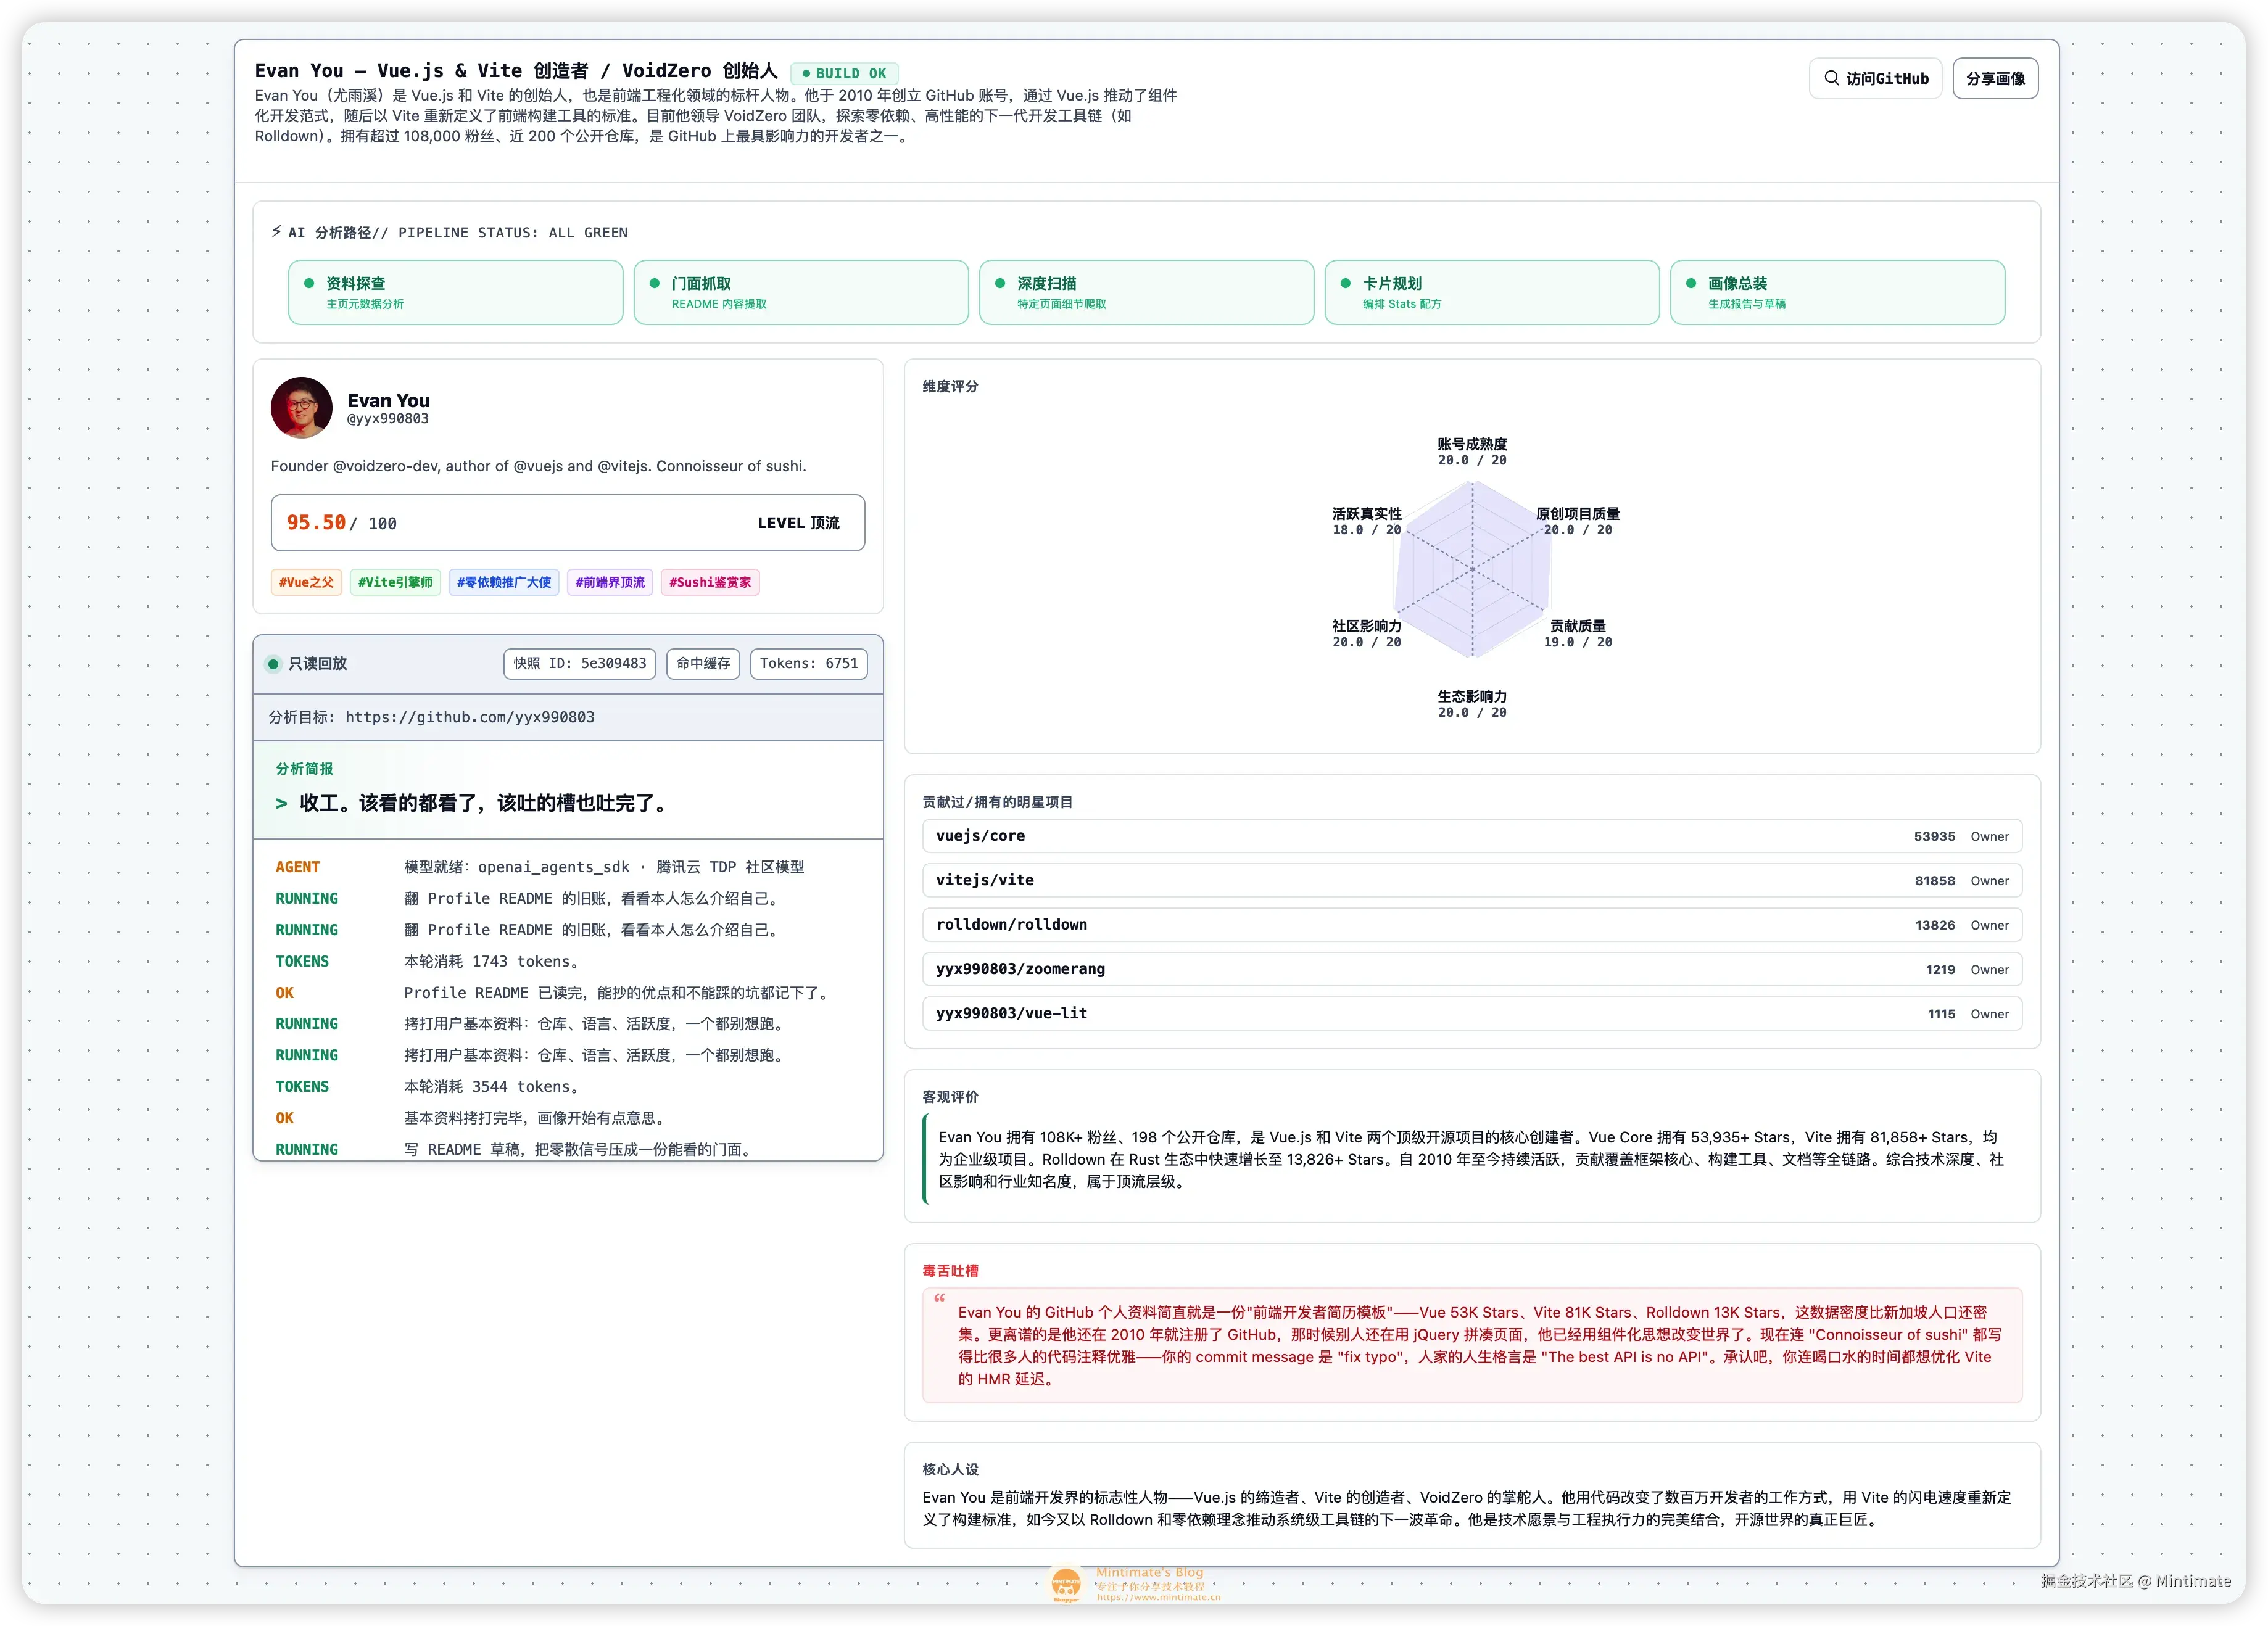Click the 原创项目质量 radar label
Image resolution: width=2268 pixels, height=1626 pixels.
tap(1577, 514)
